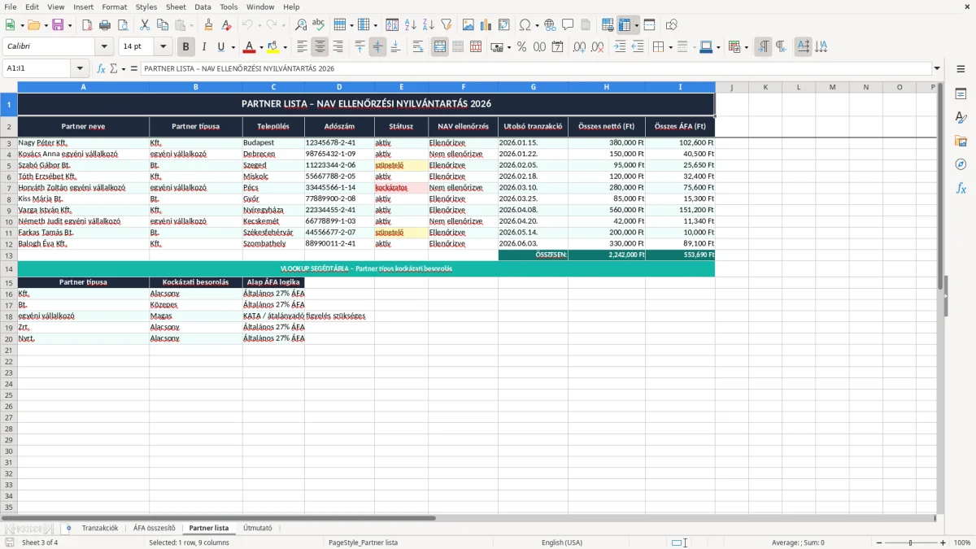Image resolution: width=976 pixels, height=549 pixels.
Task: Toggle Merge and Center Cells
Action: pos(440,47)
